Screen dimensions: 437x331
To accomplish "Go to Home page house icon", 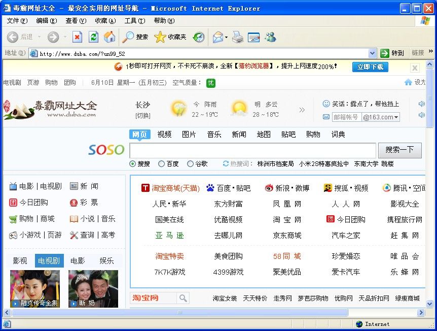I will tap(110, 37).
